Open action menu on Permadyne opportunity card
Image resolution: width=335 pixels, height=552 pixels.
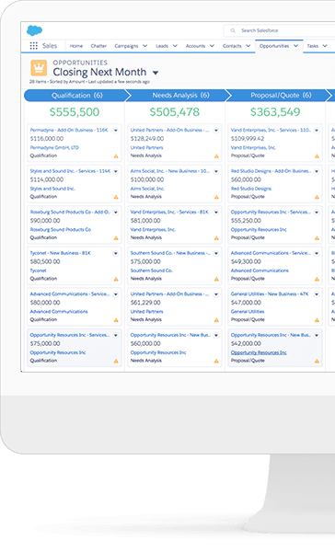pos(116,131)
